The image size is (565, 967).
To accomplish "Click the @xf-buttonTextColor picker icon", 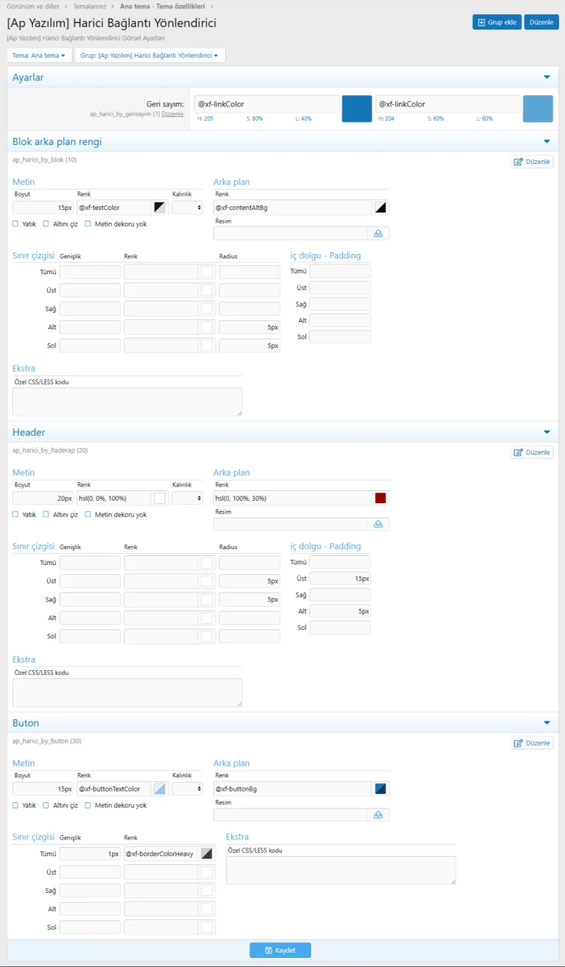I will coord(159,789).
